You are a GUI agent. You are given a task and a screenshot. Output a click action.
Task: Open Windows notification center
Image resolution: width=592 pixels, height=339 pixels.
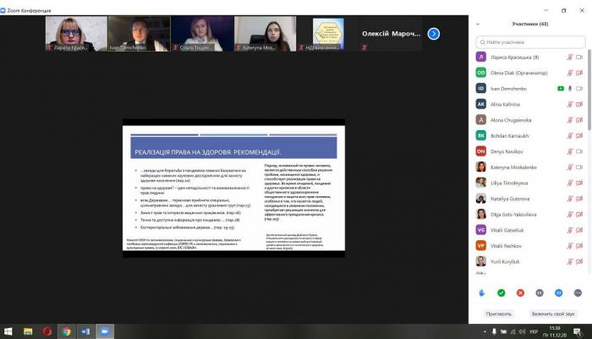[578, 331]
